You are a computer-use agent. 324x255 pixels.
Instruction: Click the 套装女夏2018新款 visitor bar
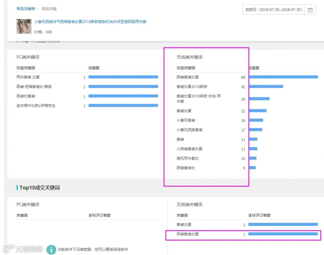[x=266, y=86]
